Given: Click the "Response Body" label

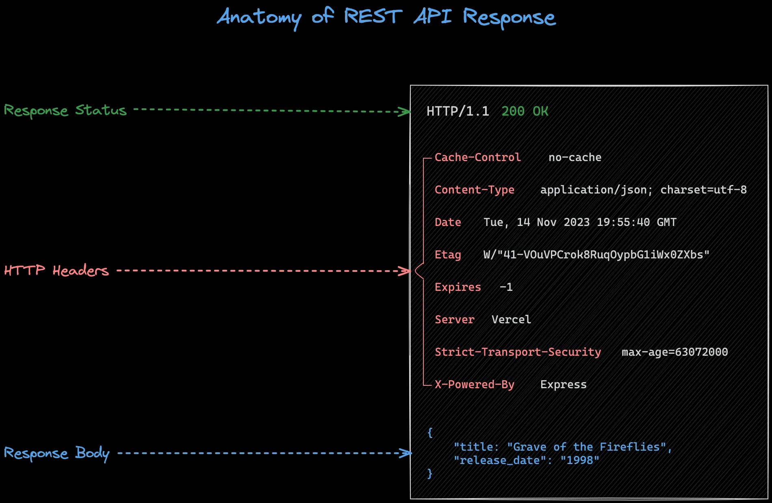Looking at the screenshot, I should [x=56, y=453].
